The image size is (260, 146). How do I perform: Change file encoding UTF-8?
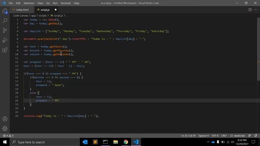pos(215,135)
